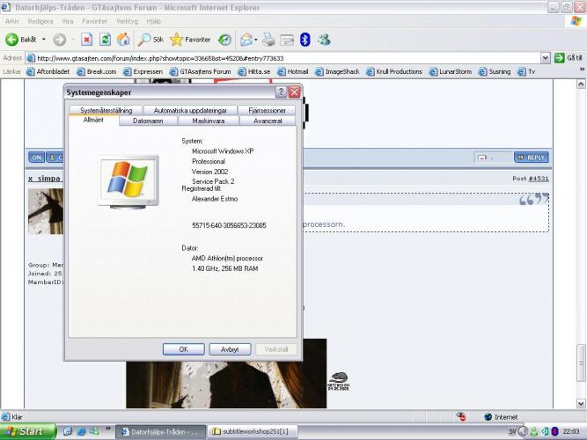Open the Hjälp menu
This screenshot has width=587, height=440.
click(153, 21)
